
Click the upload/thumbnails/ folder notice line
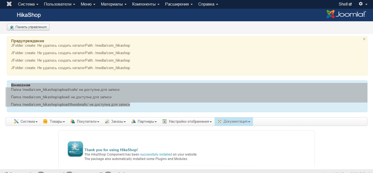tap(71, 105)
